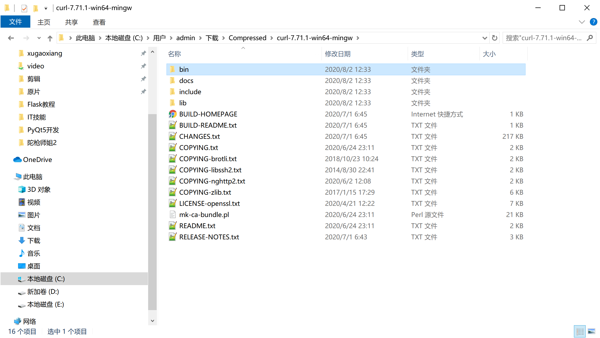
Task: Refresh the current folder view
Action: click(x=494, y=38)
